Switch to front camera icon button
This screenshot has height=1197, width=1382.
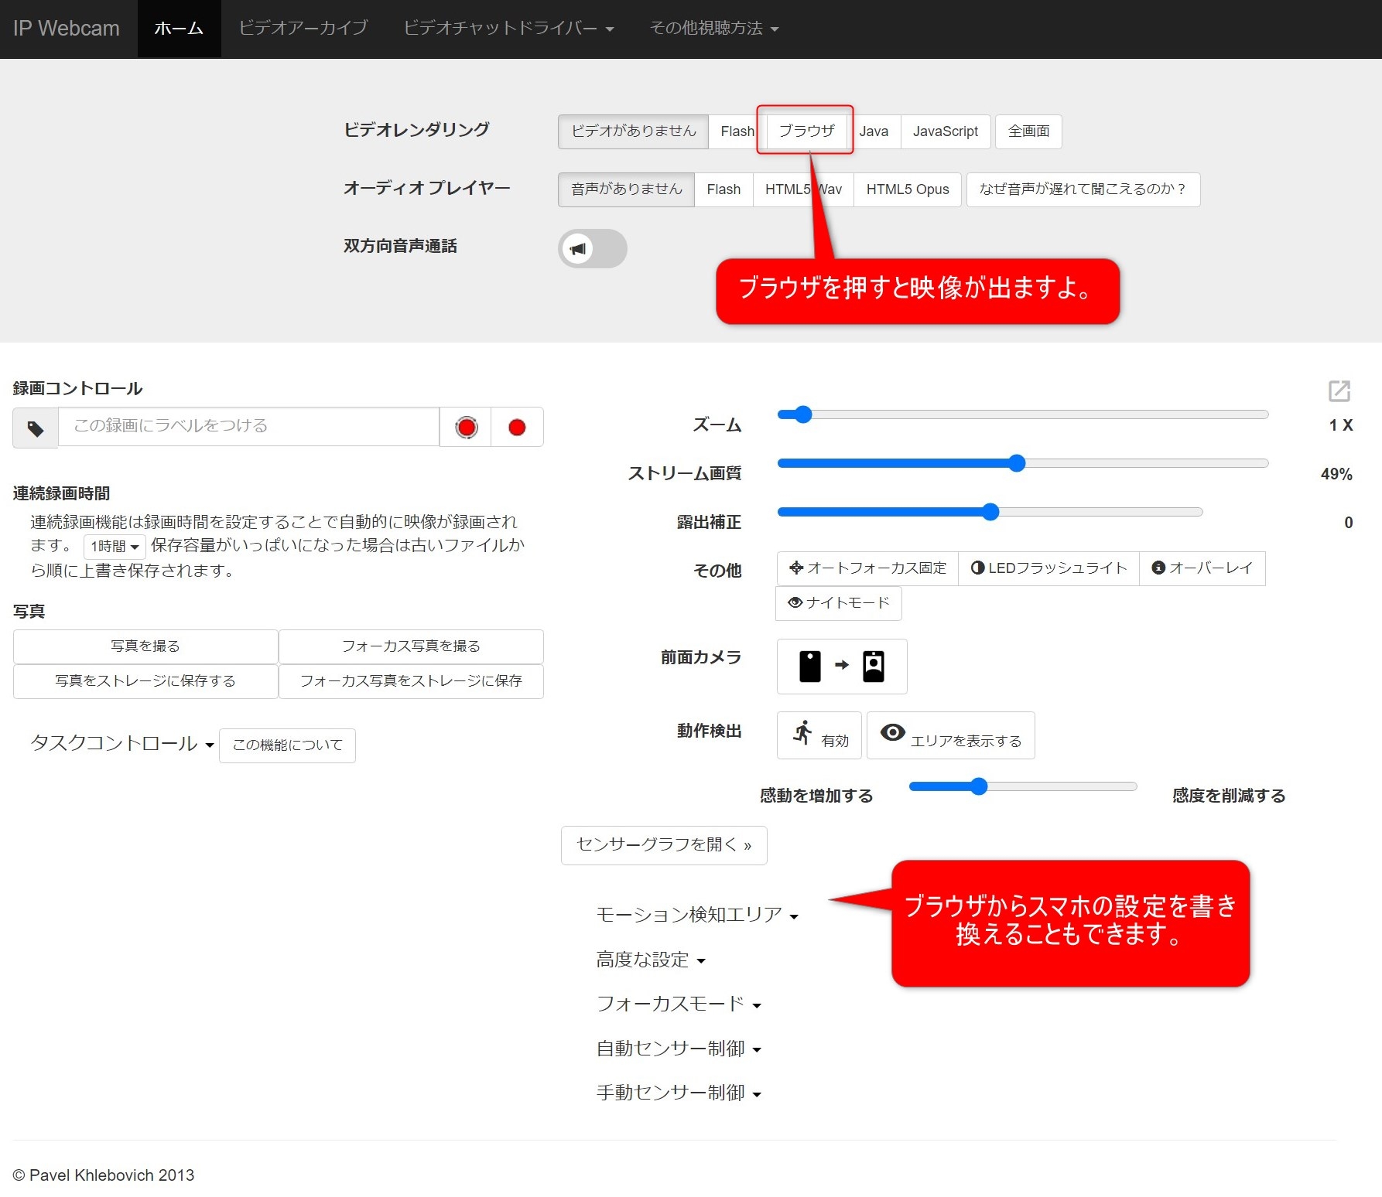coord(841,666)
